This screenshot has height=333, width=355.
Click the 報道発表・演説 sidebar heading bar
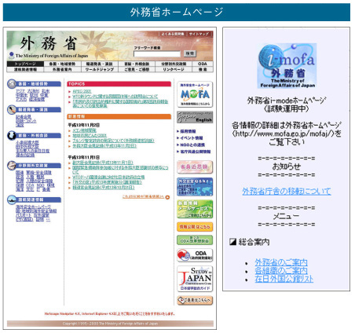pos(38,110)
